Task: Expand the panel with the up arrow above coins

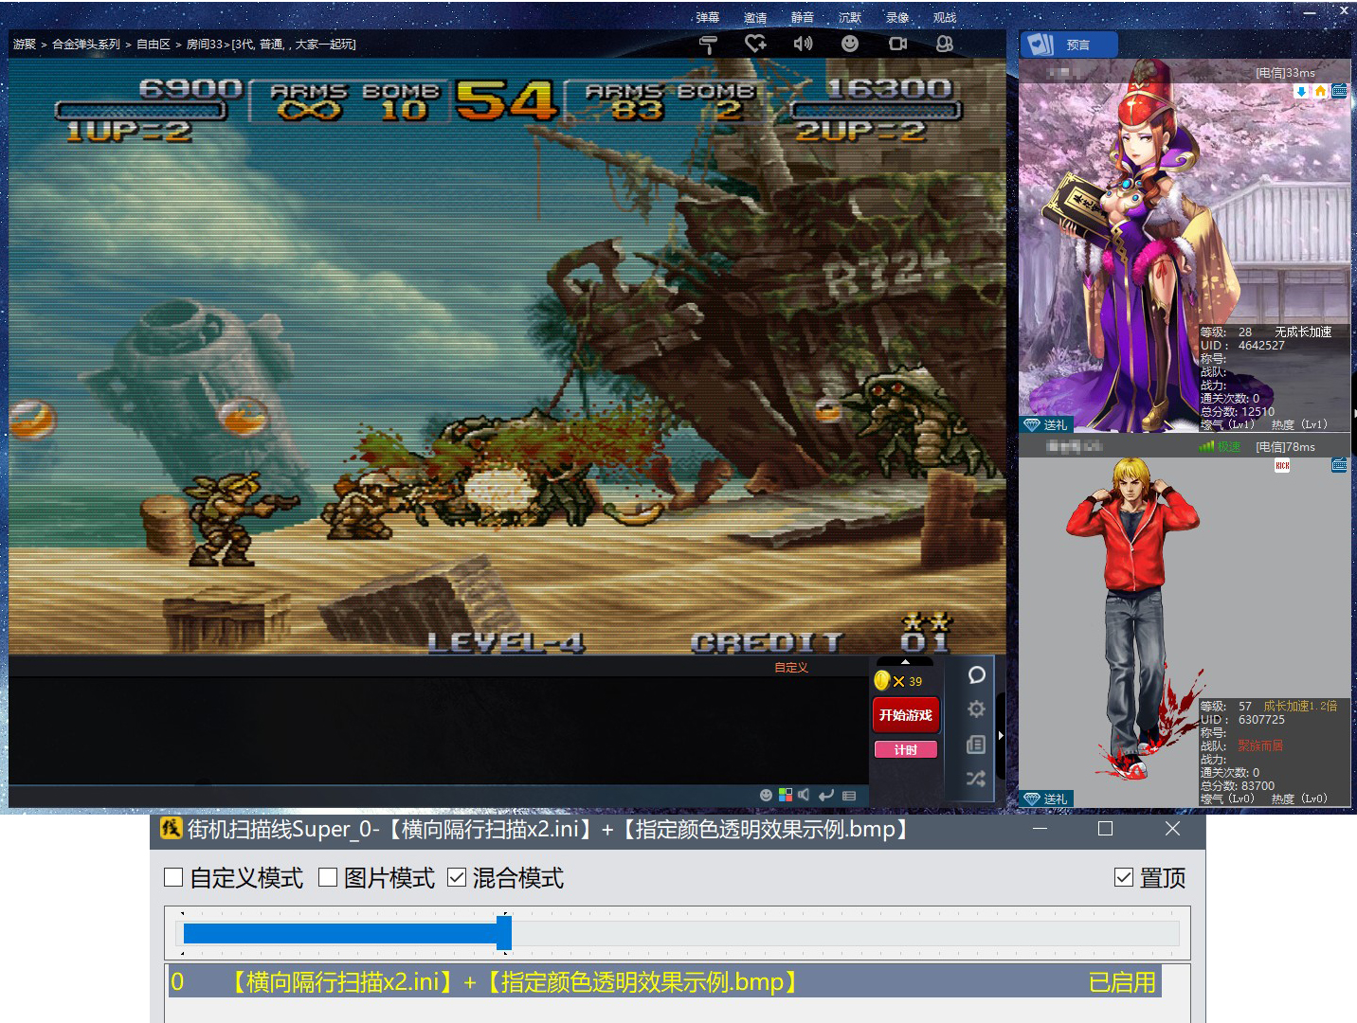Action: [x=905, y=662]
